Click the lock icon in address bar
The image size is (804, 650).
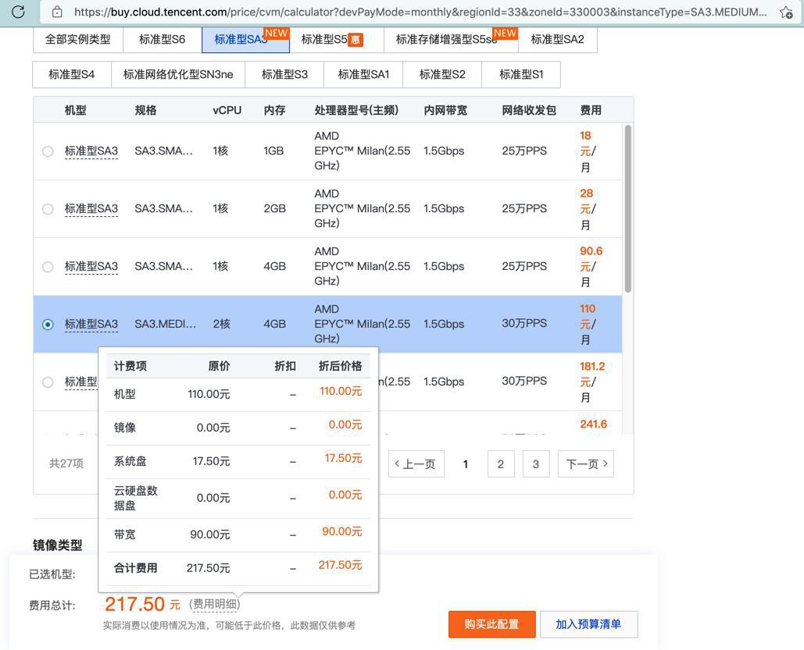click(58, 12)
